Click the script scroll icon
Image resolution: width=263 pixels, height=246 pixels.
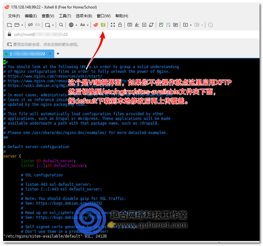coord(151,25)
